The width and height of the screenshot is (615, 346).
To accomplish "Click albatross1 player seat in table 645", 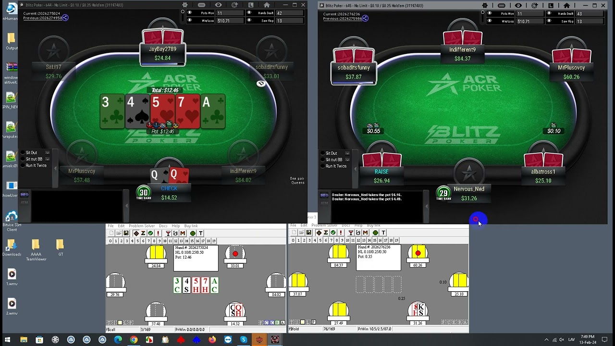I will pos(543,176).
